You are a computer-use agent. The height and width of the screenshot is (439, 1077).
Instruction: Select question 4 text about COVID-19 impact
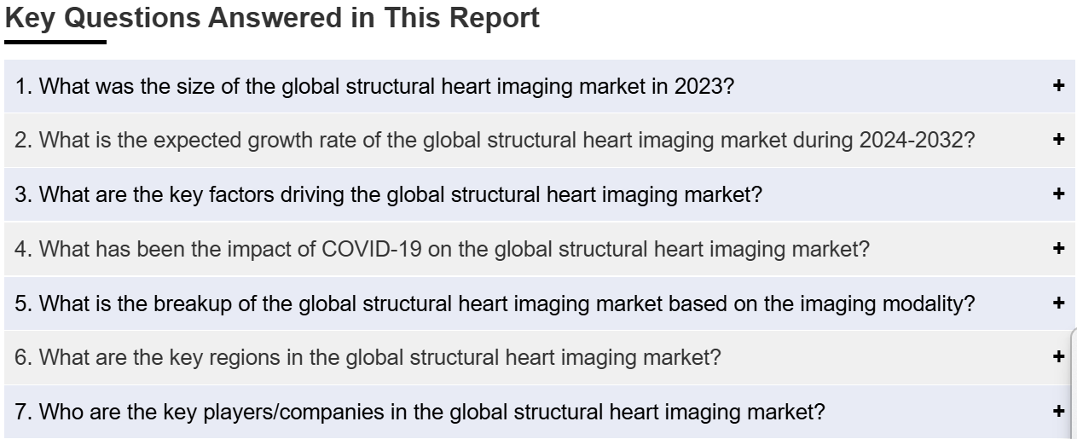point(442,250)
